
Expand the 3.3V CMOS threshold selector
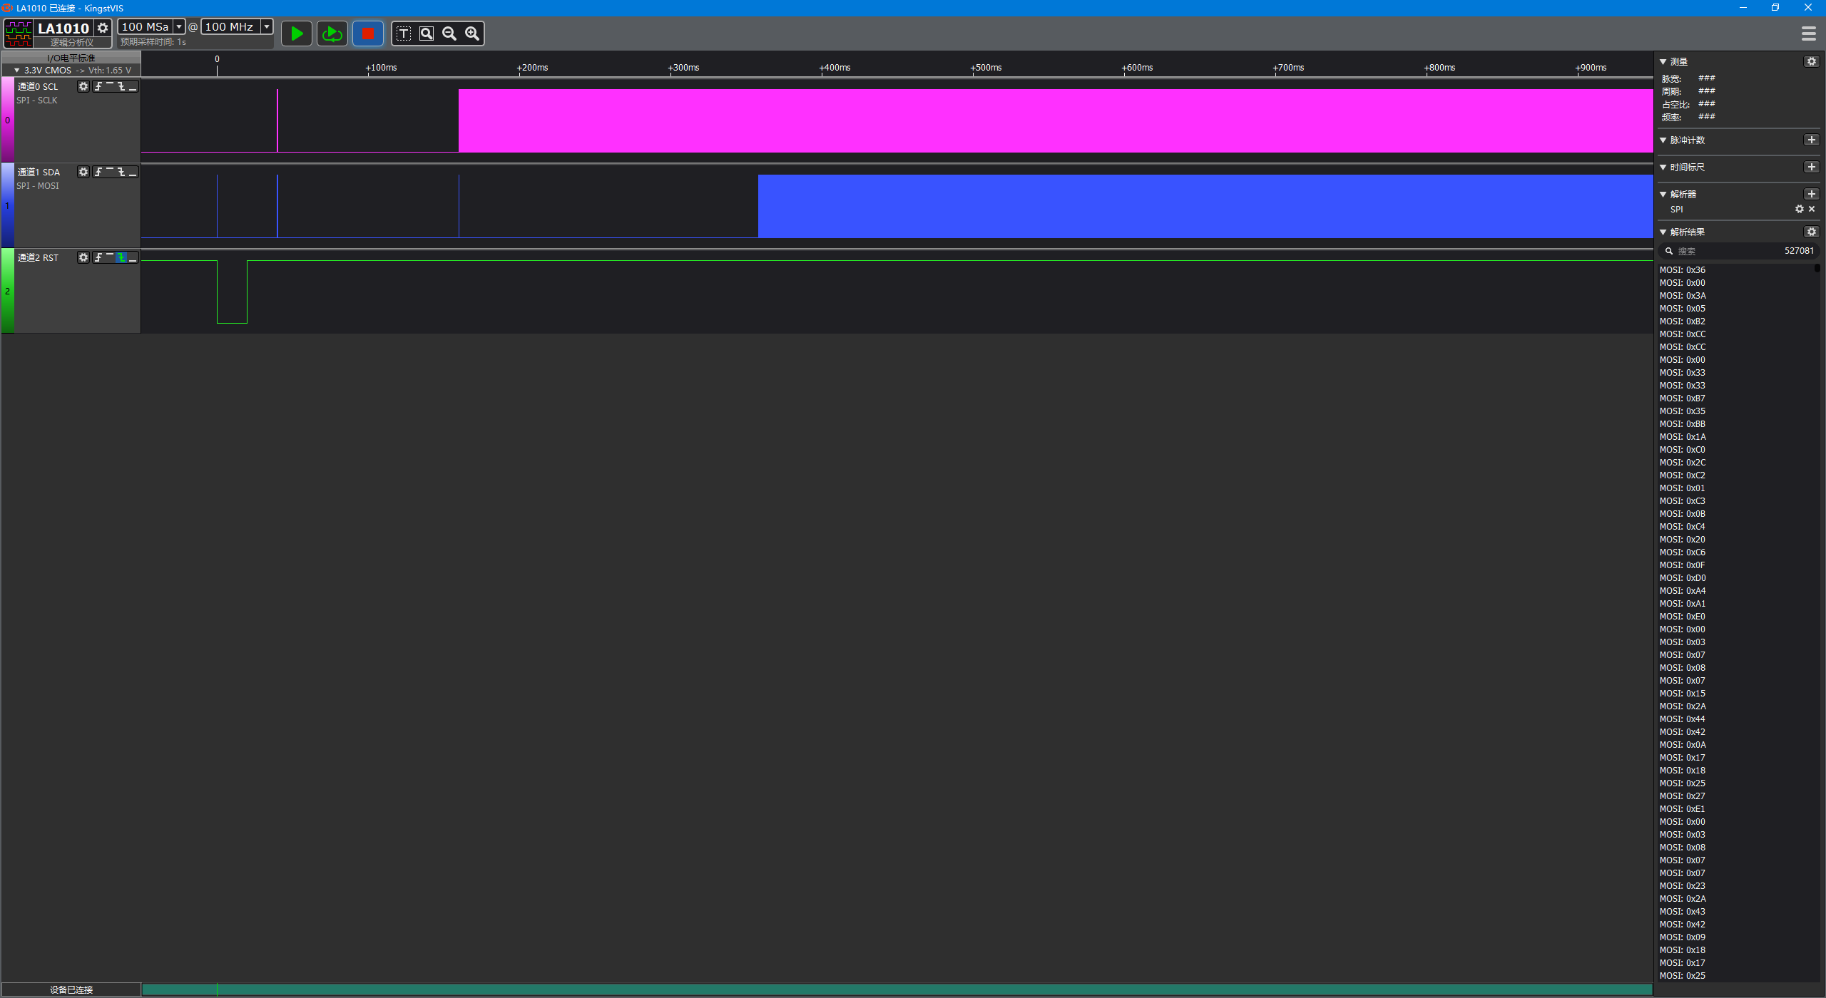tap(71, 70)
